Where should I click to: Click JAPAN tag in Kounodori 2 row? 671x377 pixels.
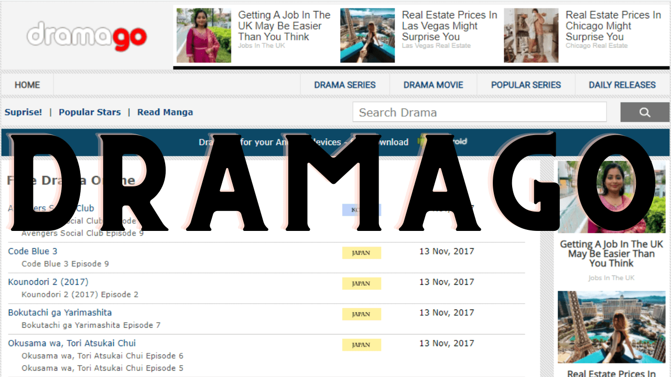[362, 283]
